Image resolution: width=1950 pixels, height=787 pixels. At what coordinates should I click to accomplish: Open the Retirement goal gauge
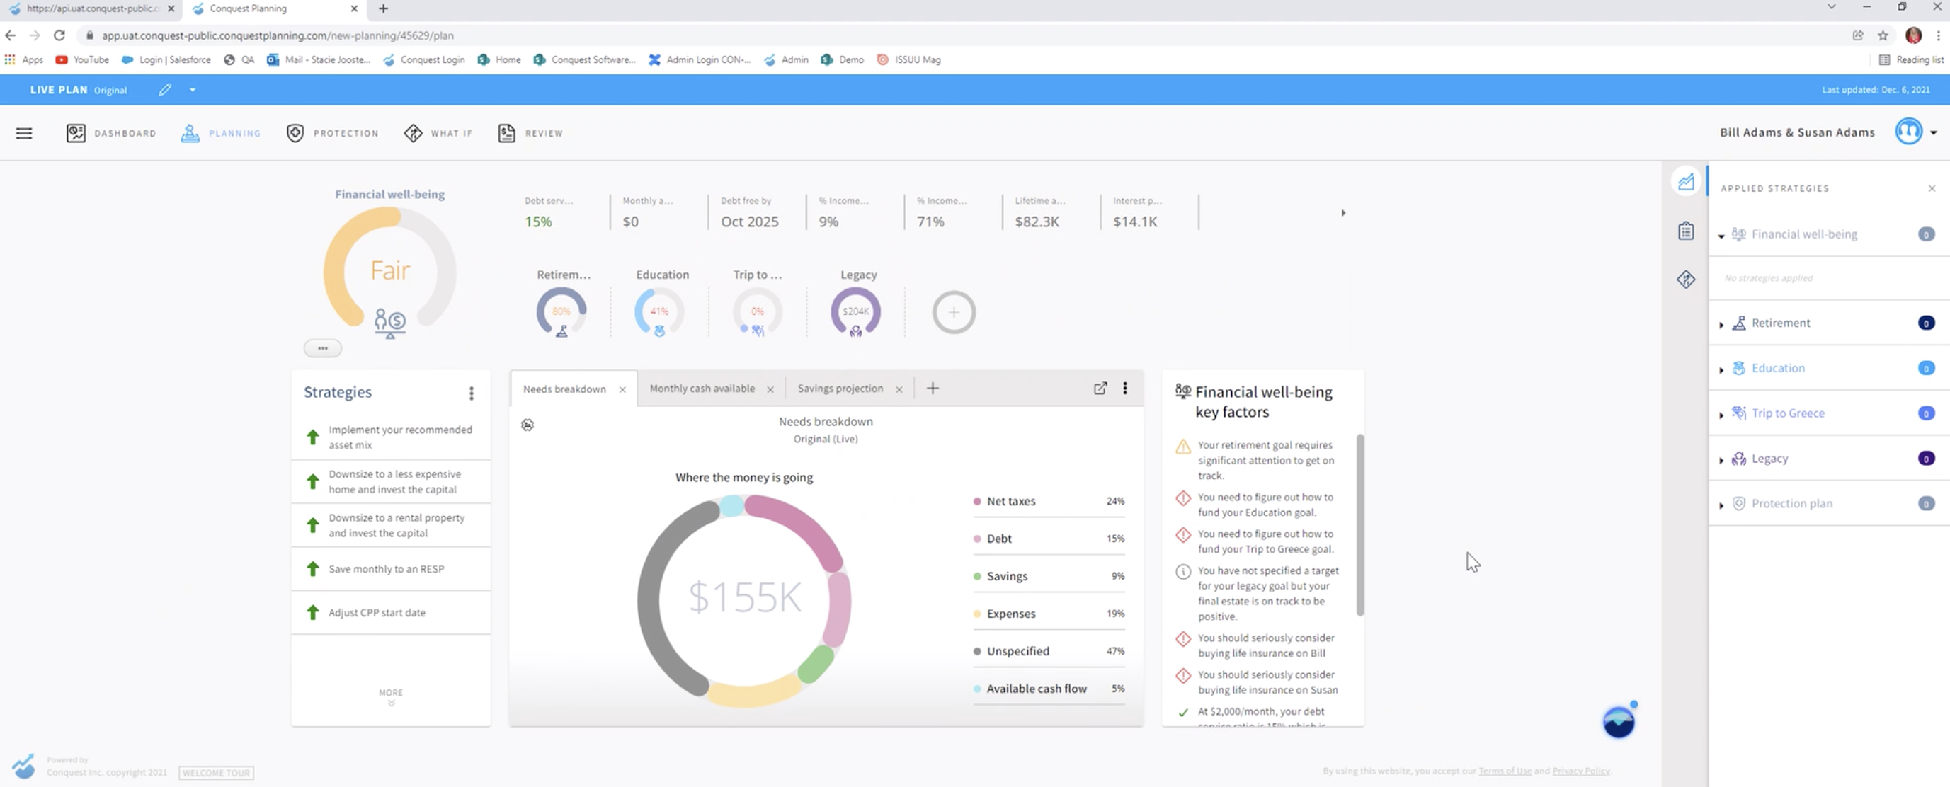pyautogui.click(x=561, y=311)
